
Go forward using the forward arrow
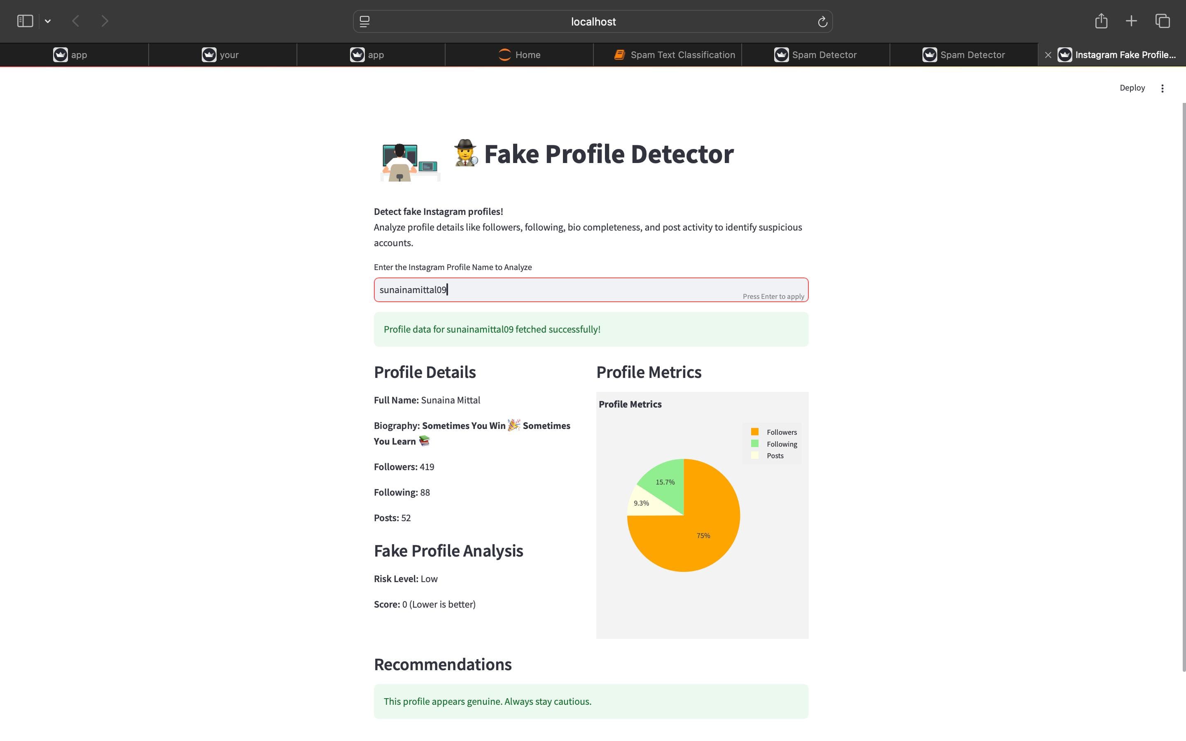(104, 21)
